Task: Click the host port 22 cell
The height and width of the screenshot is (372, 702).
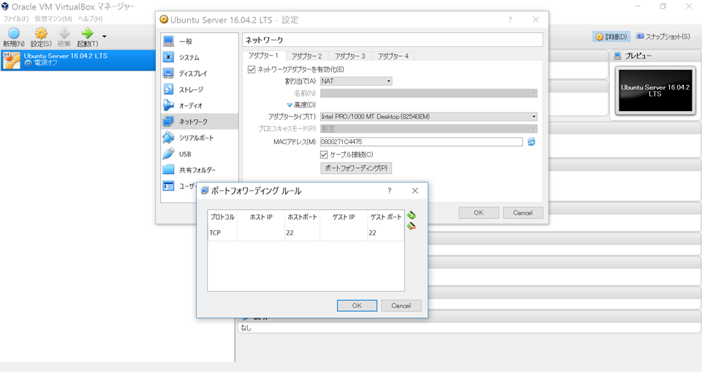Action: coord(302,233)
